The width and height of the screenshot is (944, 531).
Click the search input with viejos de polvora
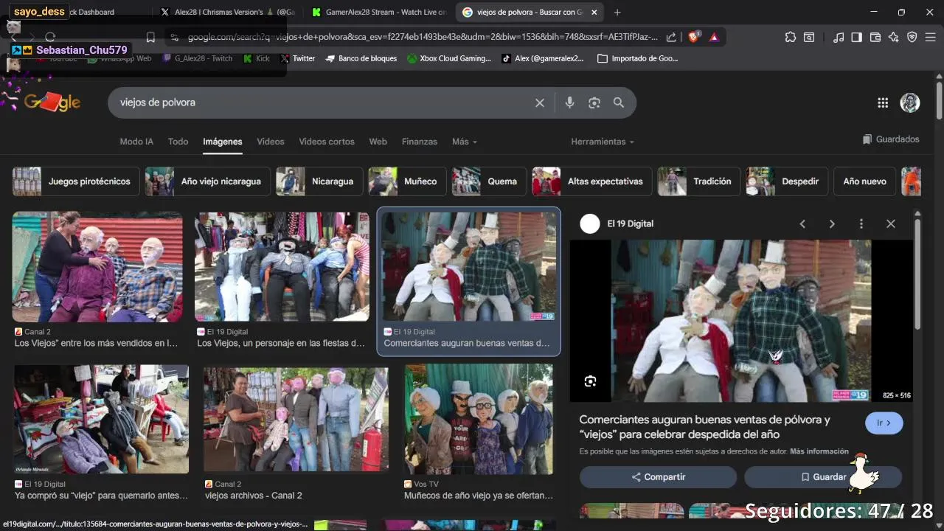click(x=322, y=103)
